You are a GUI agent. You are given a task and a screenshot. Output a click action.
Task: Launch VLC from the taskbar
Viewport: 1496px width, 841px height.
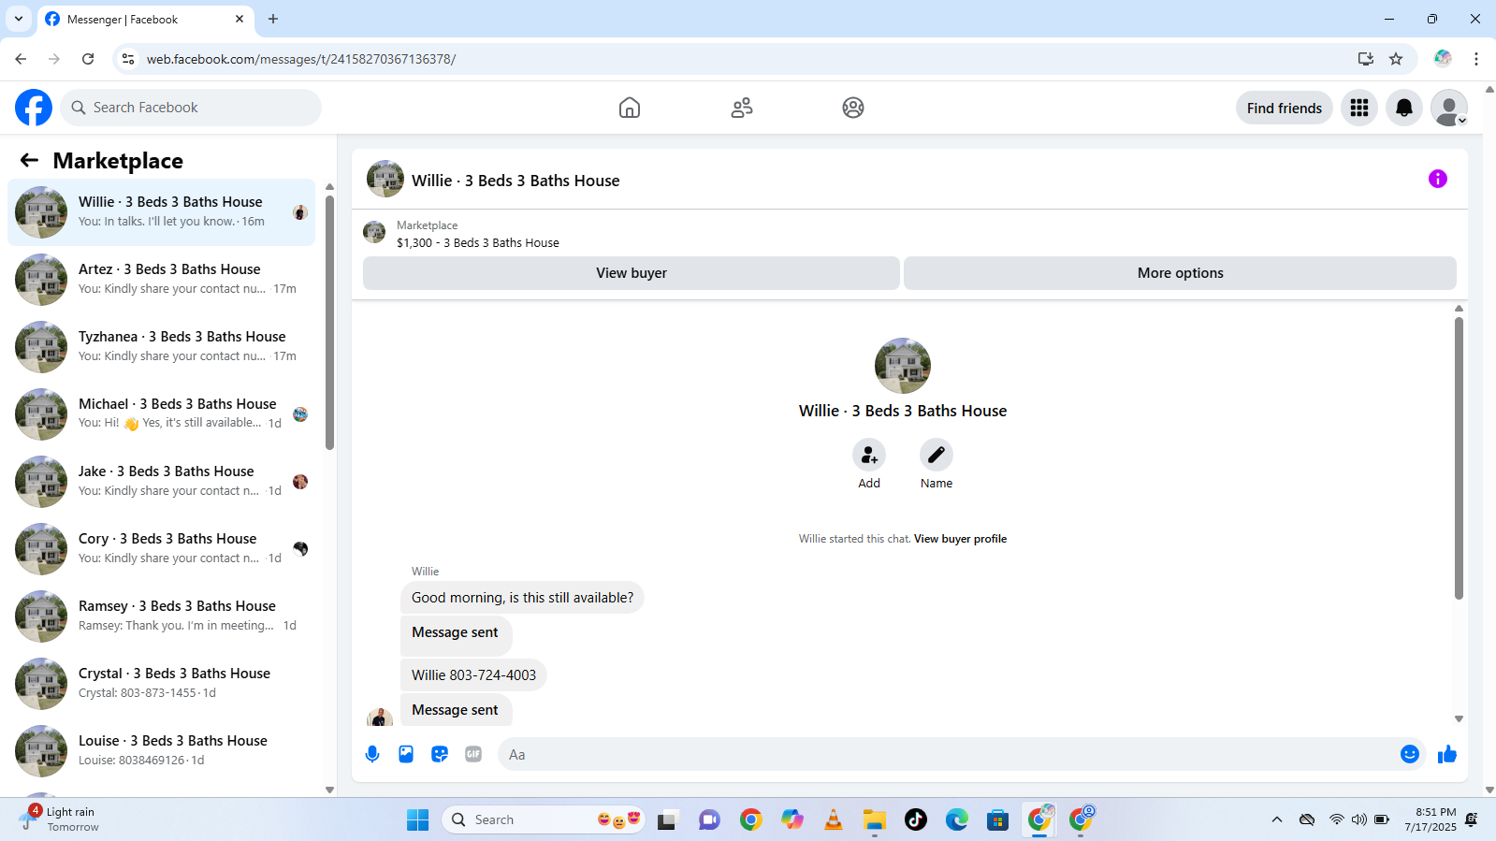pos(833,819)
